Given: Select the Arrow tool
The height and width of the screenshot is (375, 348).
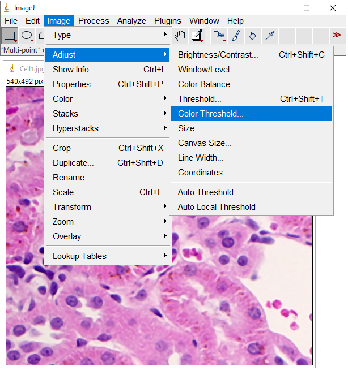Looking at the screenshot, I should [270, 36].
